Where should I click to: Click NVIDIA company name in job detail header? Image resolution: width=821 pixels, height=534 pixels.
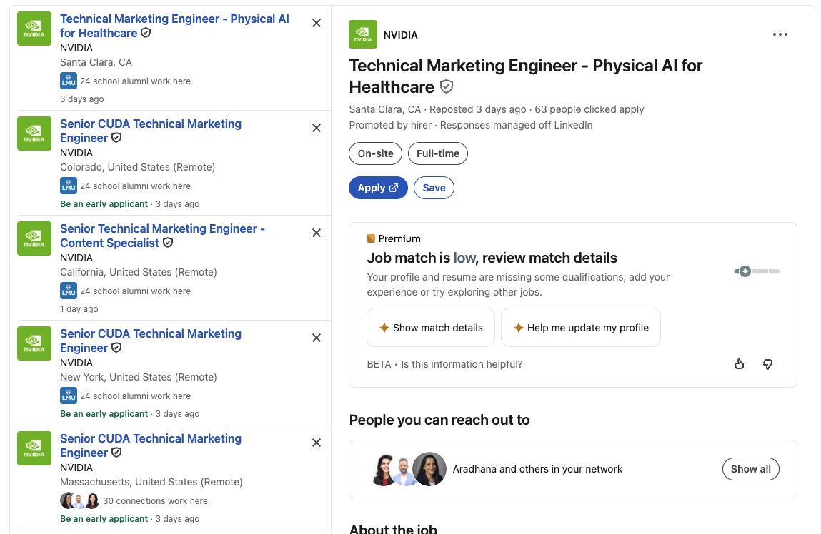[x=401, y=35]
